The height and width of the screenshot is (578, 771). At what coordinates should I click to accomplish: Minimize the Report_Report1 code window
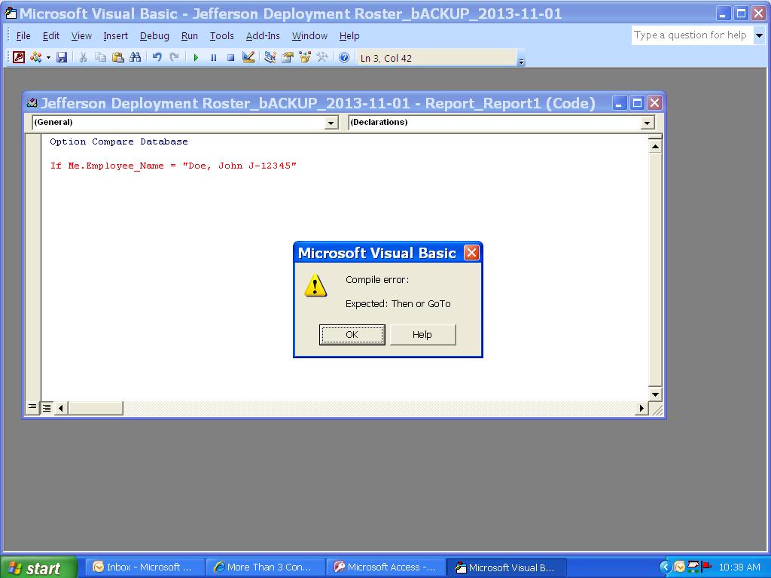click(619, 102)
